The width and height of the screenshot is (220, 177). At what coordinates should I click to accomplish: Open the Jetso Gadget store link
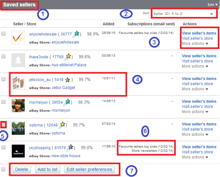pyautogui.click(x=63, y=88)
